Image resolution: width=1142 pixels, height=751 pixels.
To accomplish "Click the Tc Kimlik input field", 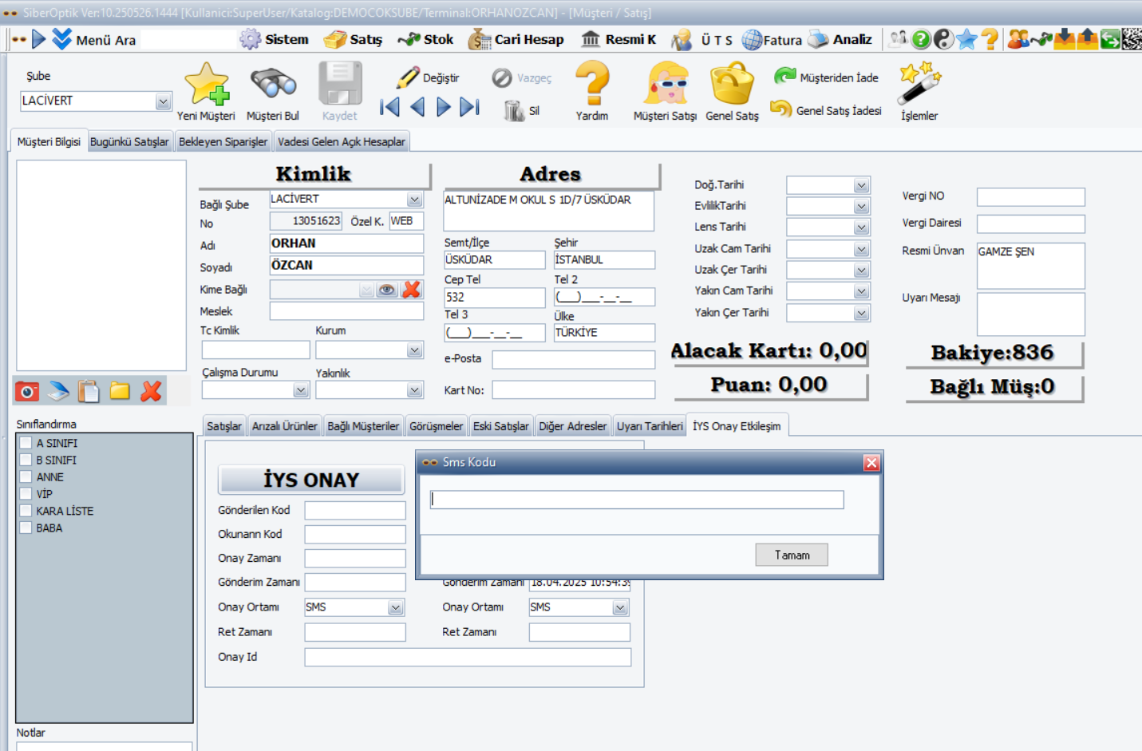I will tap(255, 350).
